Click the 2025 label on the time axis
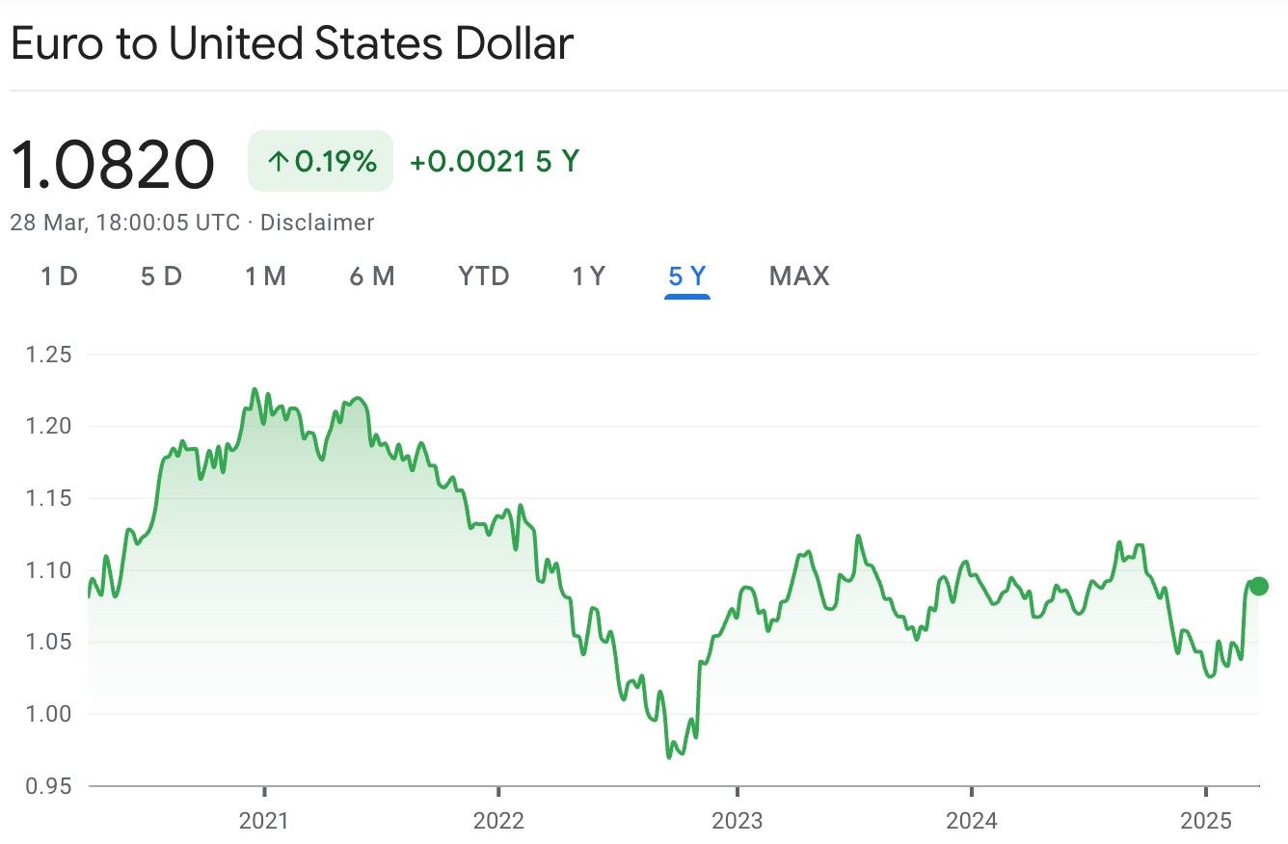 (x=1206, y=821)
